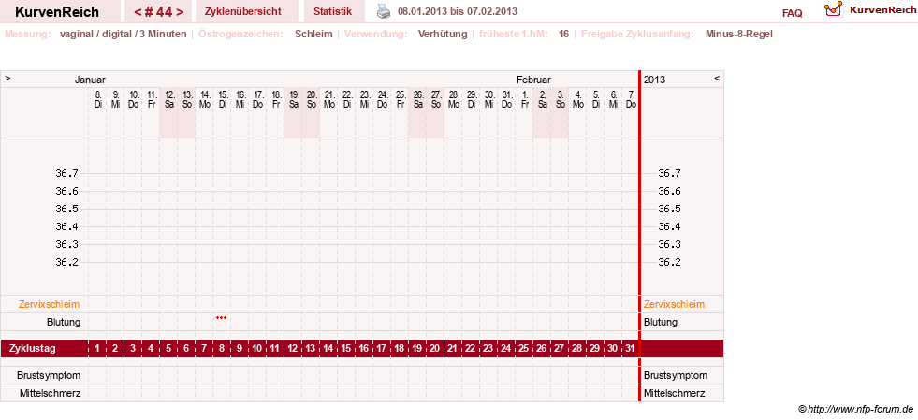
Task: Select cycle day 21 cell
Action: click(x=453, y=349)
